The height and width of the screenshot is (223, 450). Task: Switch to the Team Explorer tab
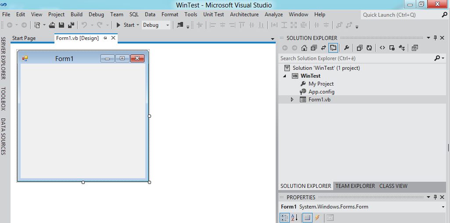(x=355, y=186)
